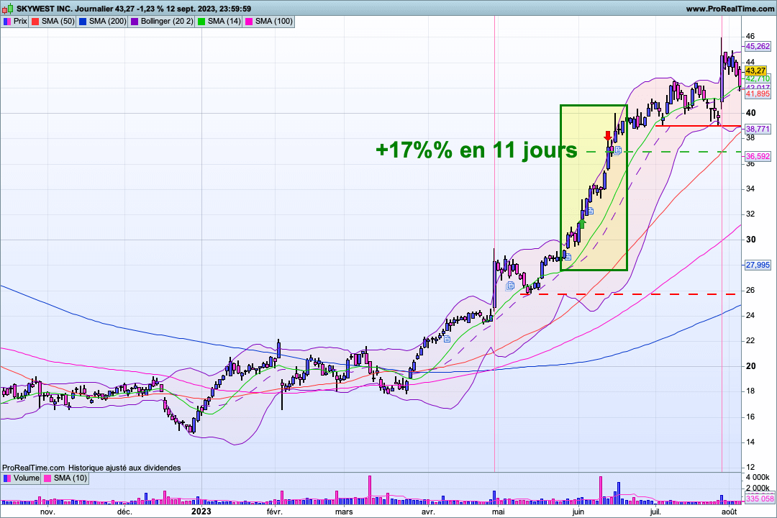This screenshot has width=777, height=518.
Task: Select the Prix legend item
Action: tap(15, 22)
